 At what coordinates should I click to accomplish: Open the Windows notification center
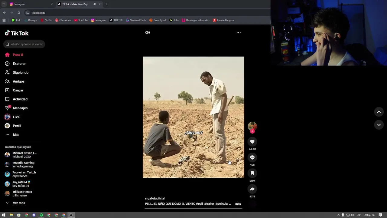(381, 215)
